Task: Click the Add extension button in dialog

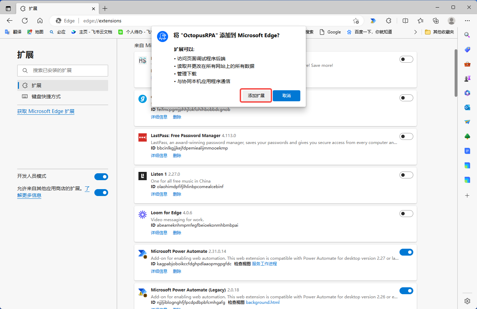Action: click(x=256, y=96)
